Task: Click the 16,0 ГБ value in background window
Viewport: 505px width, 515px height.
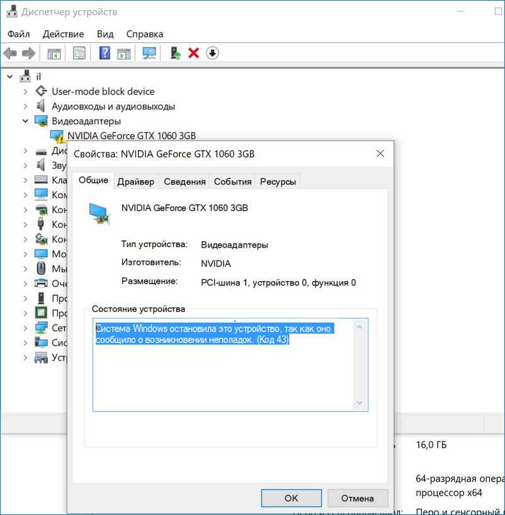Action: point(431,444)
